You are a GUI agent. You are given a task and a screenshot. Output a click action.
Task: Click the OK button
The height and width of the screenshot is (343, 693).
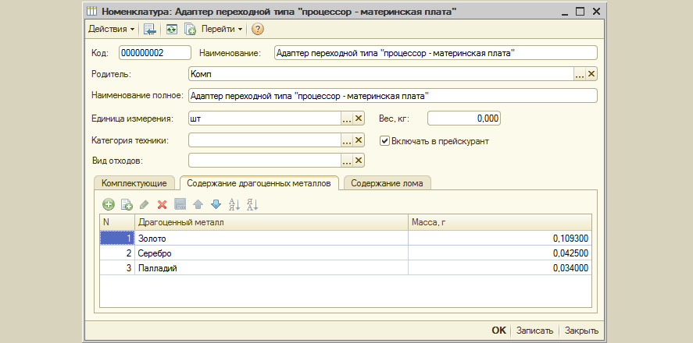tap(498, 331)
